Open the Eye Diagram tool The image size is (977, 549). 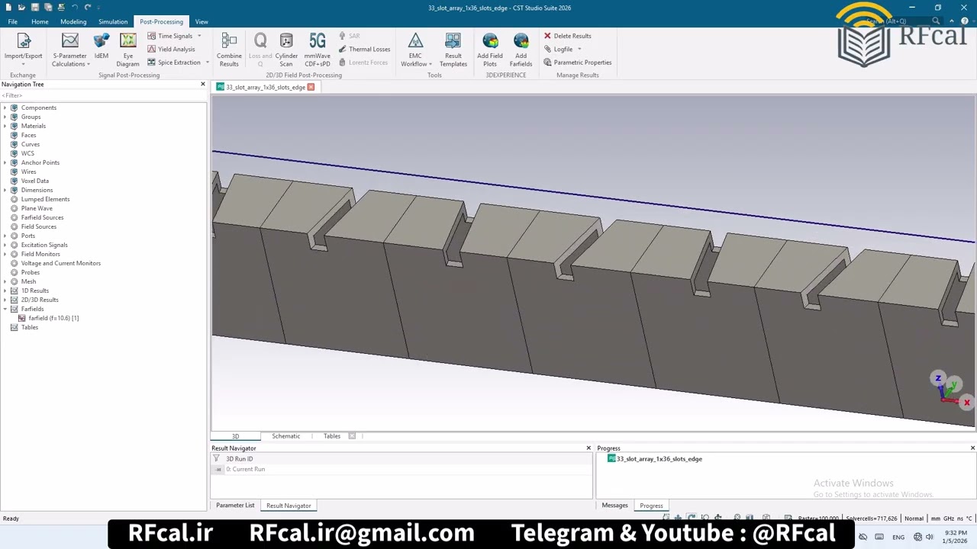pyautogui.click(x=128, y=49)
